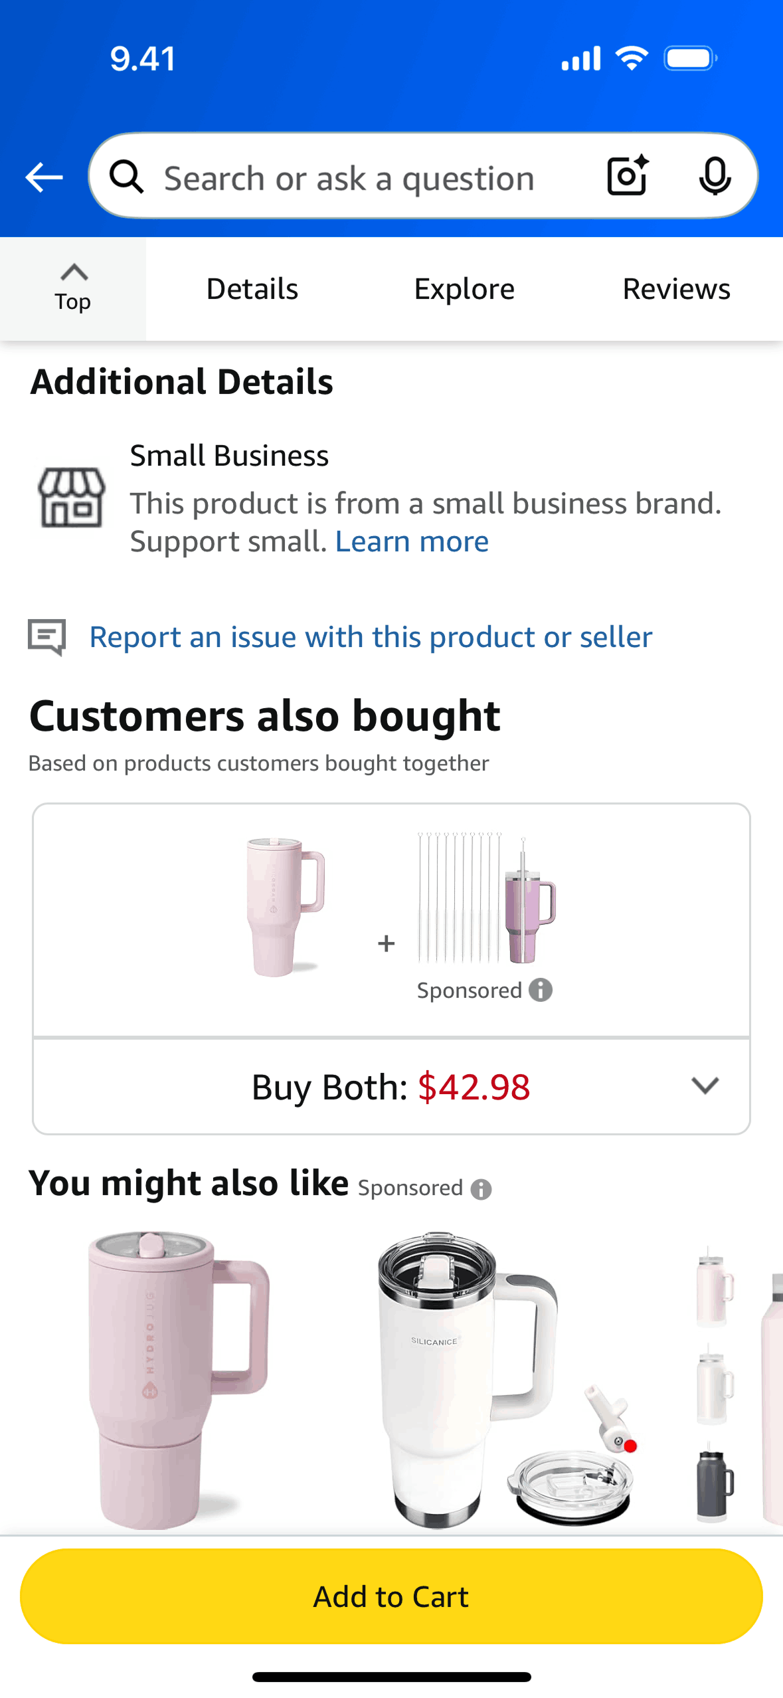
Task: Tap the back arrow icon
Action: point(44,177)
